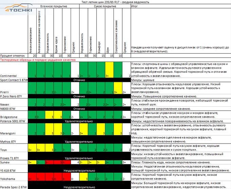The image size is (231, 189).
Task: Select the Nexen brand cell
Action: pos(5,105)
